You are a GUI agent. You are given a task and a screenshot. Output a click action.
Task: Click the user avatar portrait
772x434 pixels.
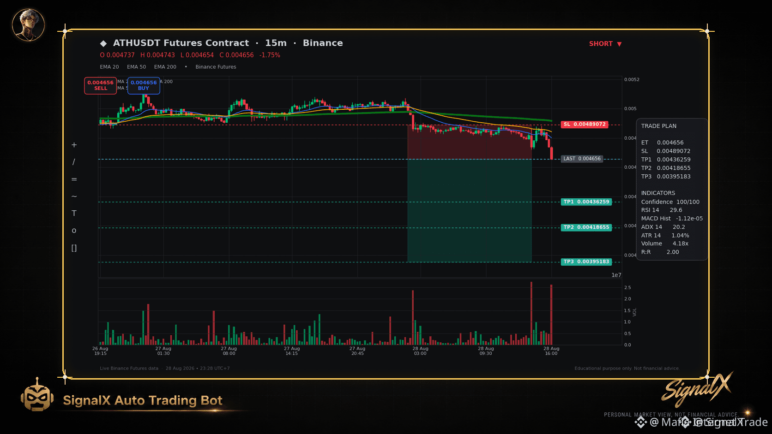(28, 25)
